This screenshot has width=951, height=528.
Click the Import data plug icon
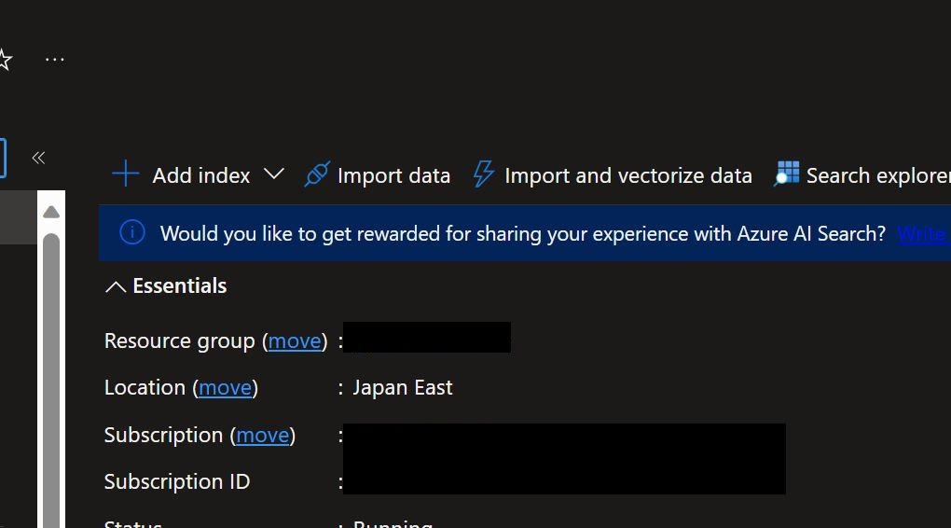pos(317,174)
